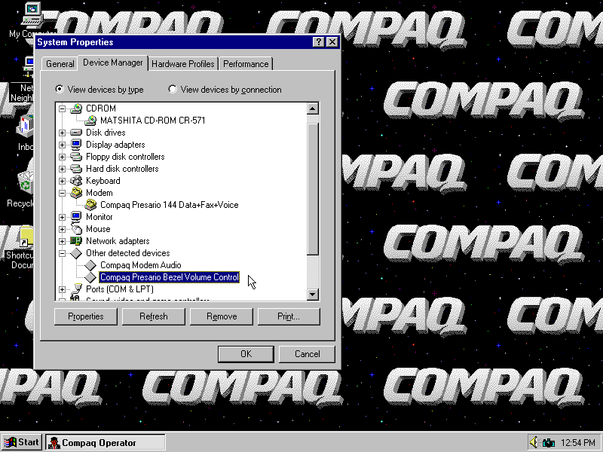
Task: Cancel the System Properties dialog
Action: [x=307, y=353]
